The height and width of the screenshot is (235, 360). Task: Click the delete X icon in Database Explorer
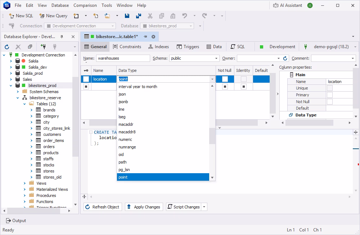(18, 47)
